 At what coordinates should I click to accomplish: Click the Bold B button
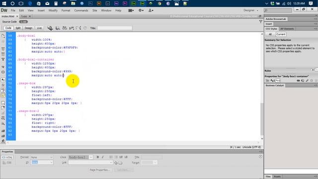click(x=98, y=157)
